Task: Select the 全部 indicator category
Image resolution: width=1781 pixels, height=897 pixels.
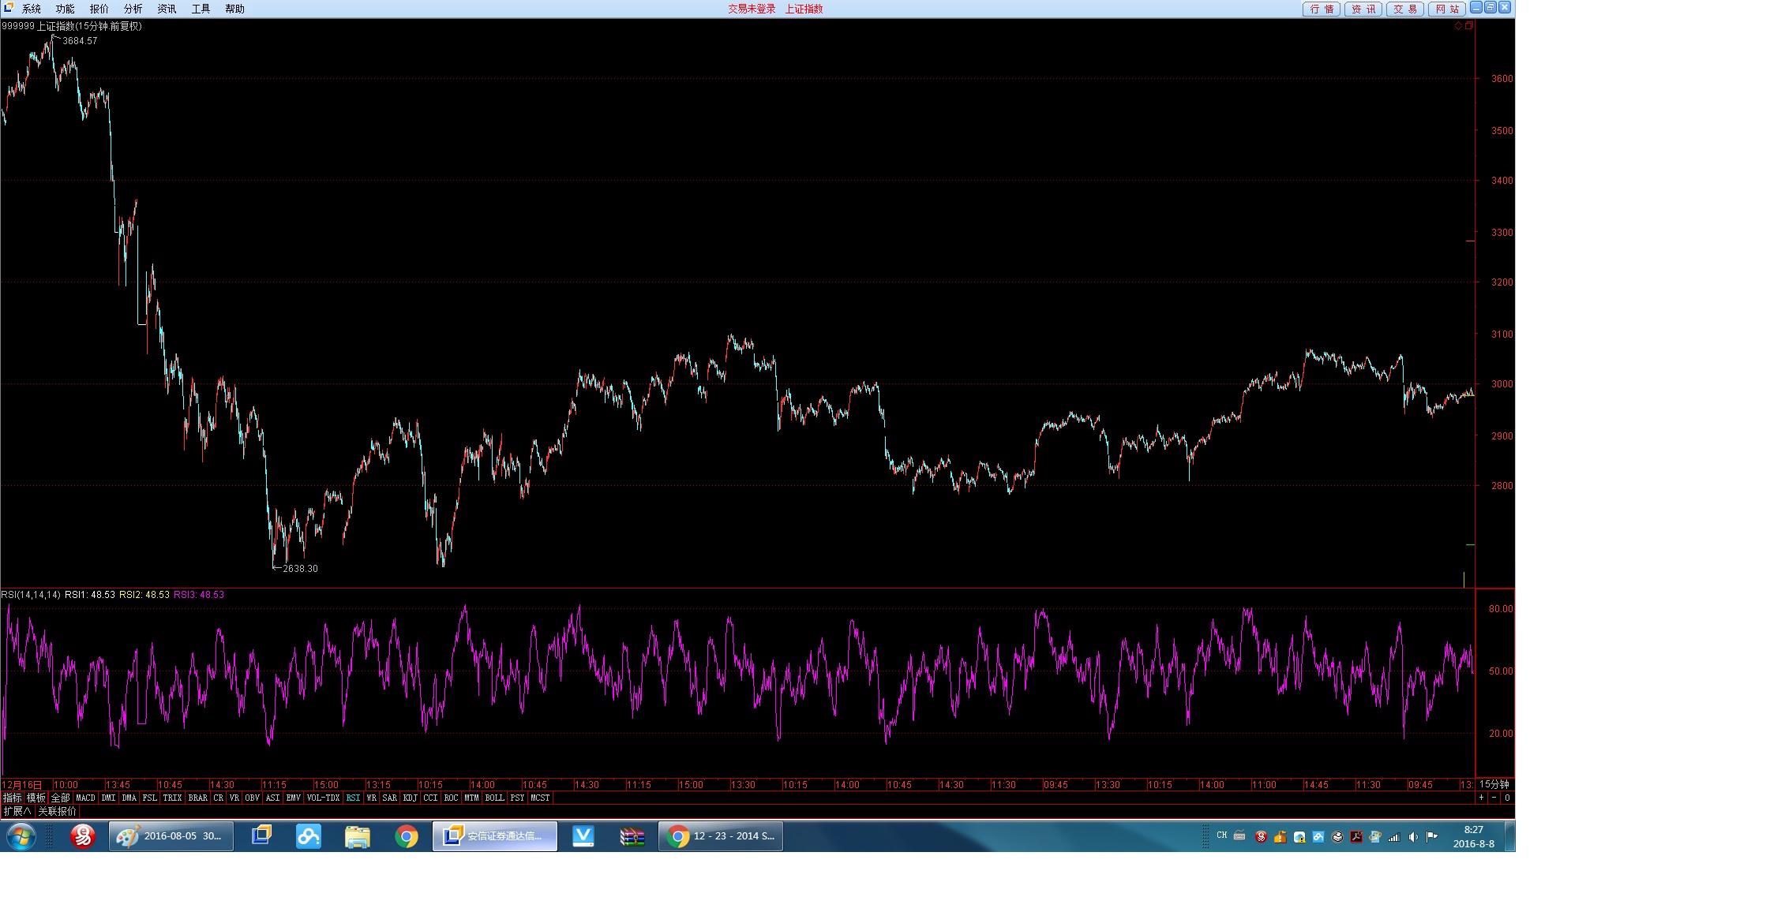Action: tap(61, 798)
